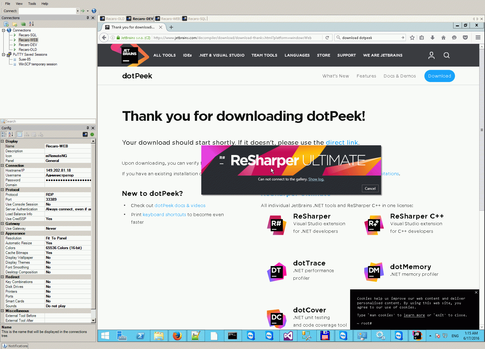
Task: Open the Firefox hamburger menu
Action: pyautogui.click(x=478, y=38)
